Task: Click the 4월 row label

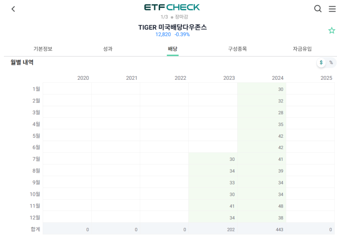Action: (x=36, y=124)
